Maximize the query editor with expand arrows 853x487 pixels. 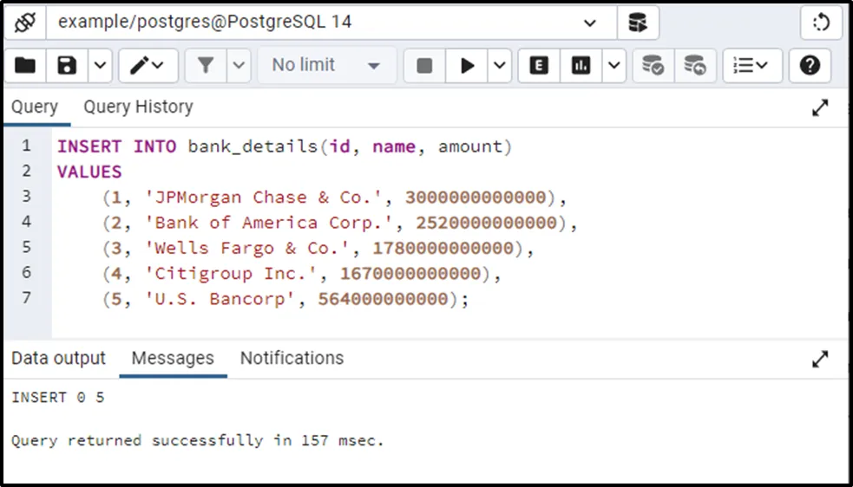point(819,108)
